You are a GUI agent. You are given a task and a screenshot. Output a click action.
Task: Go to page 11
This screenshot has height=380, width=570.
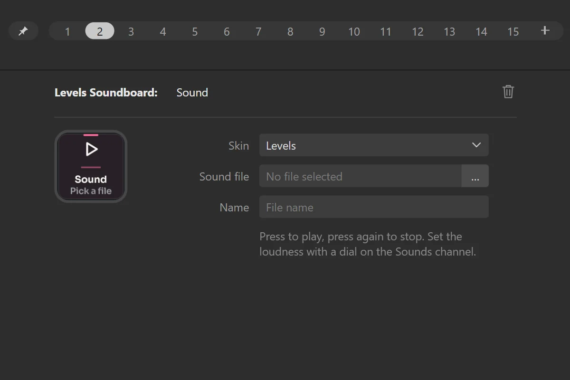coord(386,31)
